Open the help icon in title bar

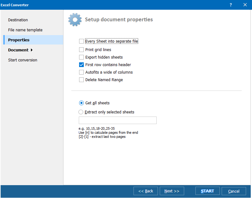[x=230, y=5]
